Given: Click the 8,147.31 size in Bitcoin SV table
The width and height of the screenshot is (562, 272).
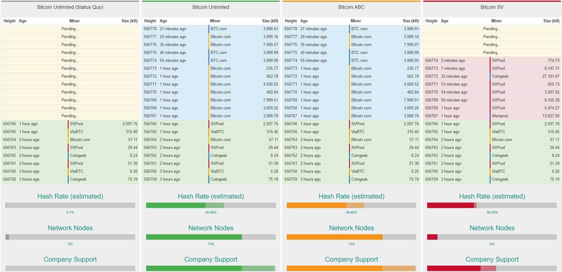Looking at the screenshot, I should pos(552,68).
